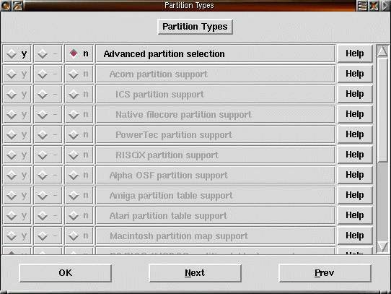391x294 pixels.
Task: Open the window menu icon in title bar
Action: [x=5, y=5]
